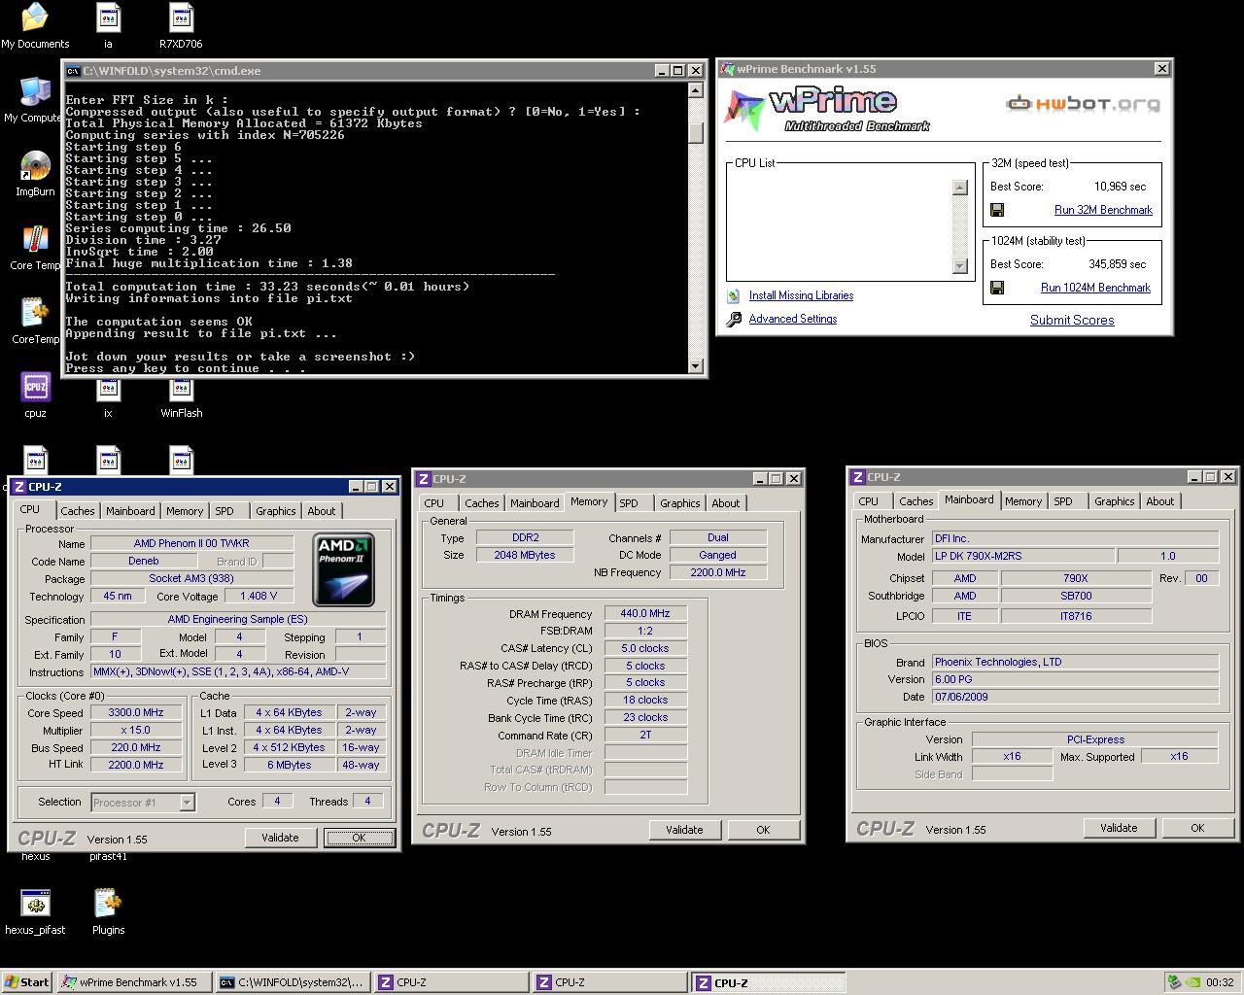Click the AMD Phenom II logo in CPU-Z
The image size is (1244, 995).
coord(344,569)
